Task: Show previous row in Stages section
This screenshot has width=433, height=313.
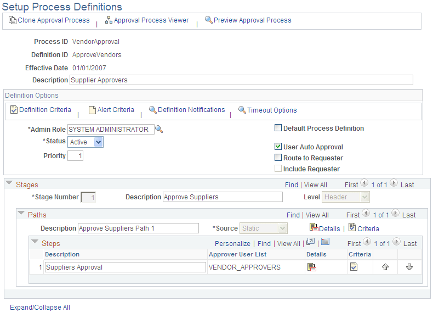Action: coord(364,183)
